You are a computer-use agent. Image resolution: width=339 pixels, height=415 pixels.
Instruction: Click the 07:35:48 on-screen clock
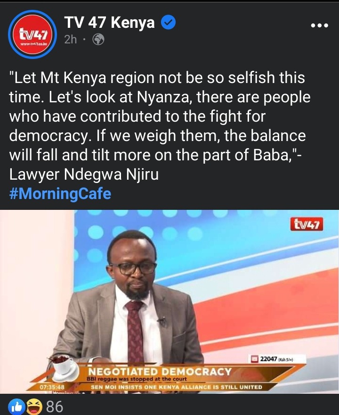point(52,387)
